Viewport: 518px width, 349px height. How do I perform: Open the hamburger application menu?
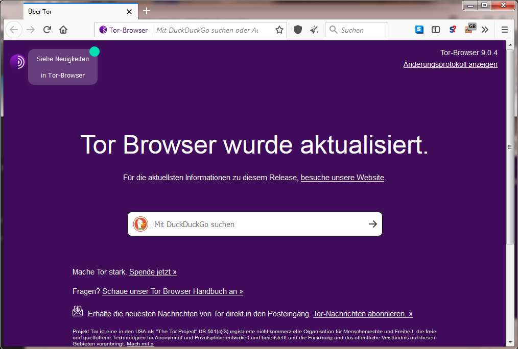504,30
